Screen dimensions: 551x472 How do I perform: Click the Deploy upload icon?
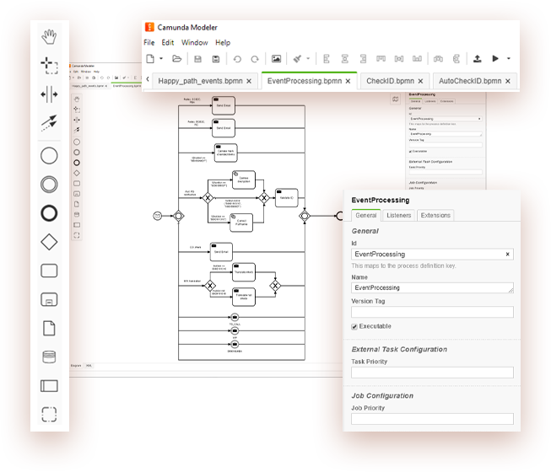click(x=477, y=59)
